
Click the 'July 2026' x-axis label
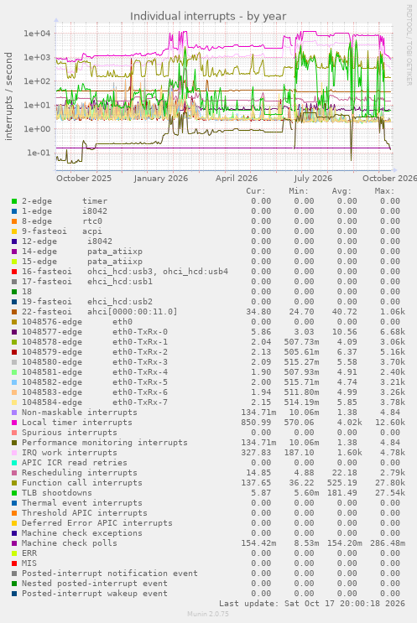tap(313, 179)
